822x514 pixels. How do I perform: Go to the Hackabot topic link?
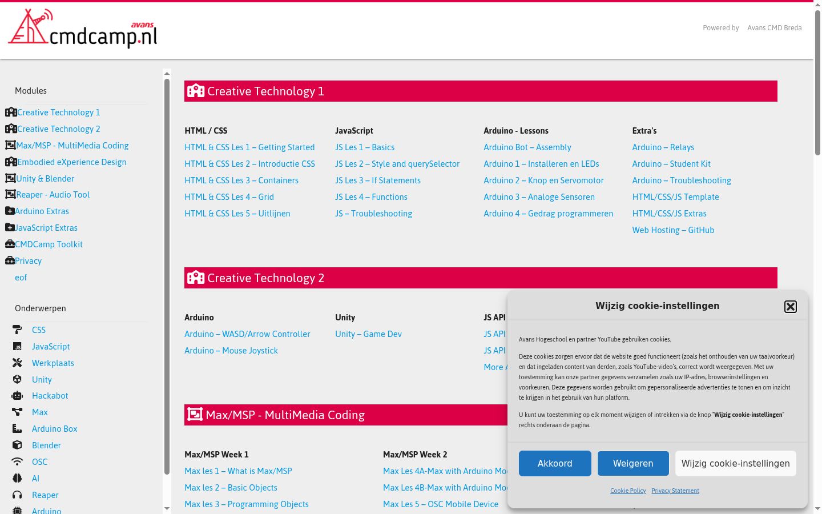(x=50, y=396)
